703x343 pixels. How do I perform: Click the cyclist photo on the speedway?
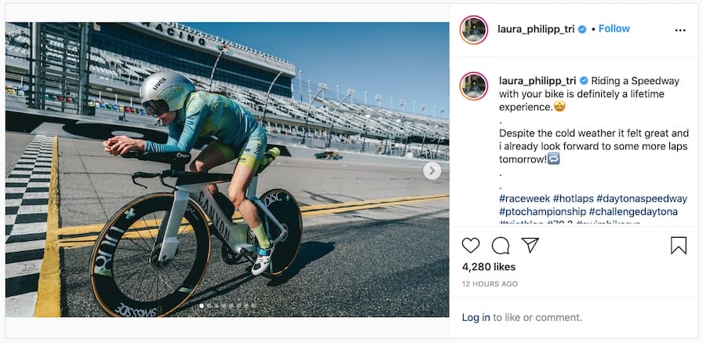click(227, 169)
